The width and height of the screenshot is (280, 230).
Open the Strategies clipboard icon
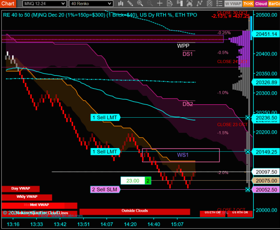(209, 4)
